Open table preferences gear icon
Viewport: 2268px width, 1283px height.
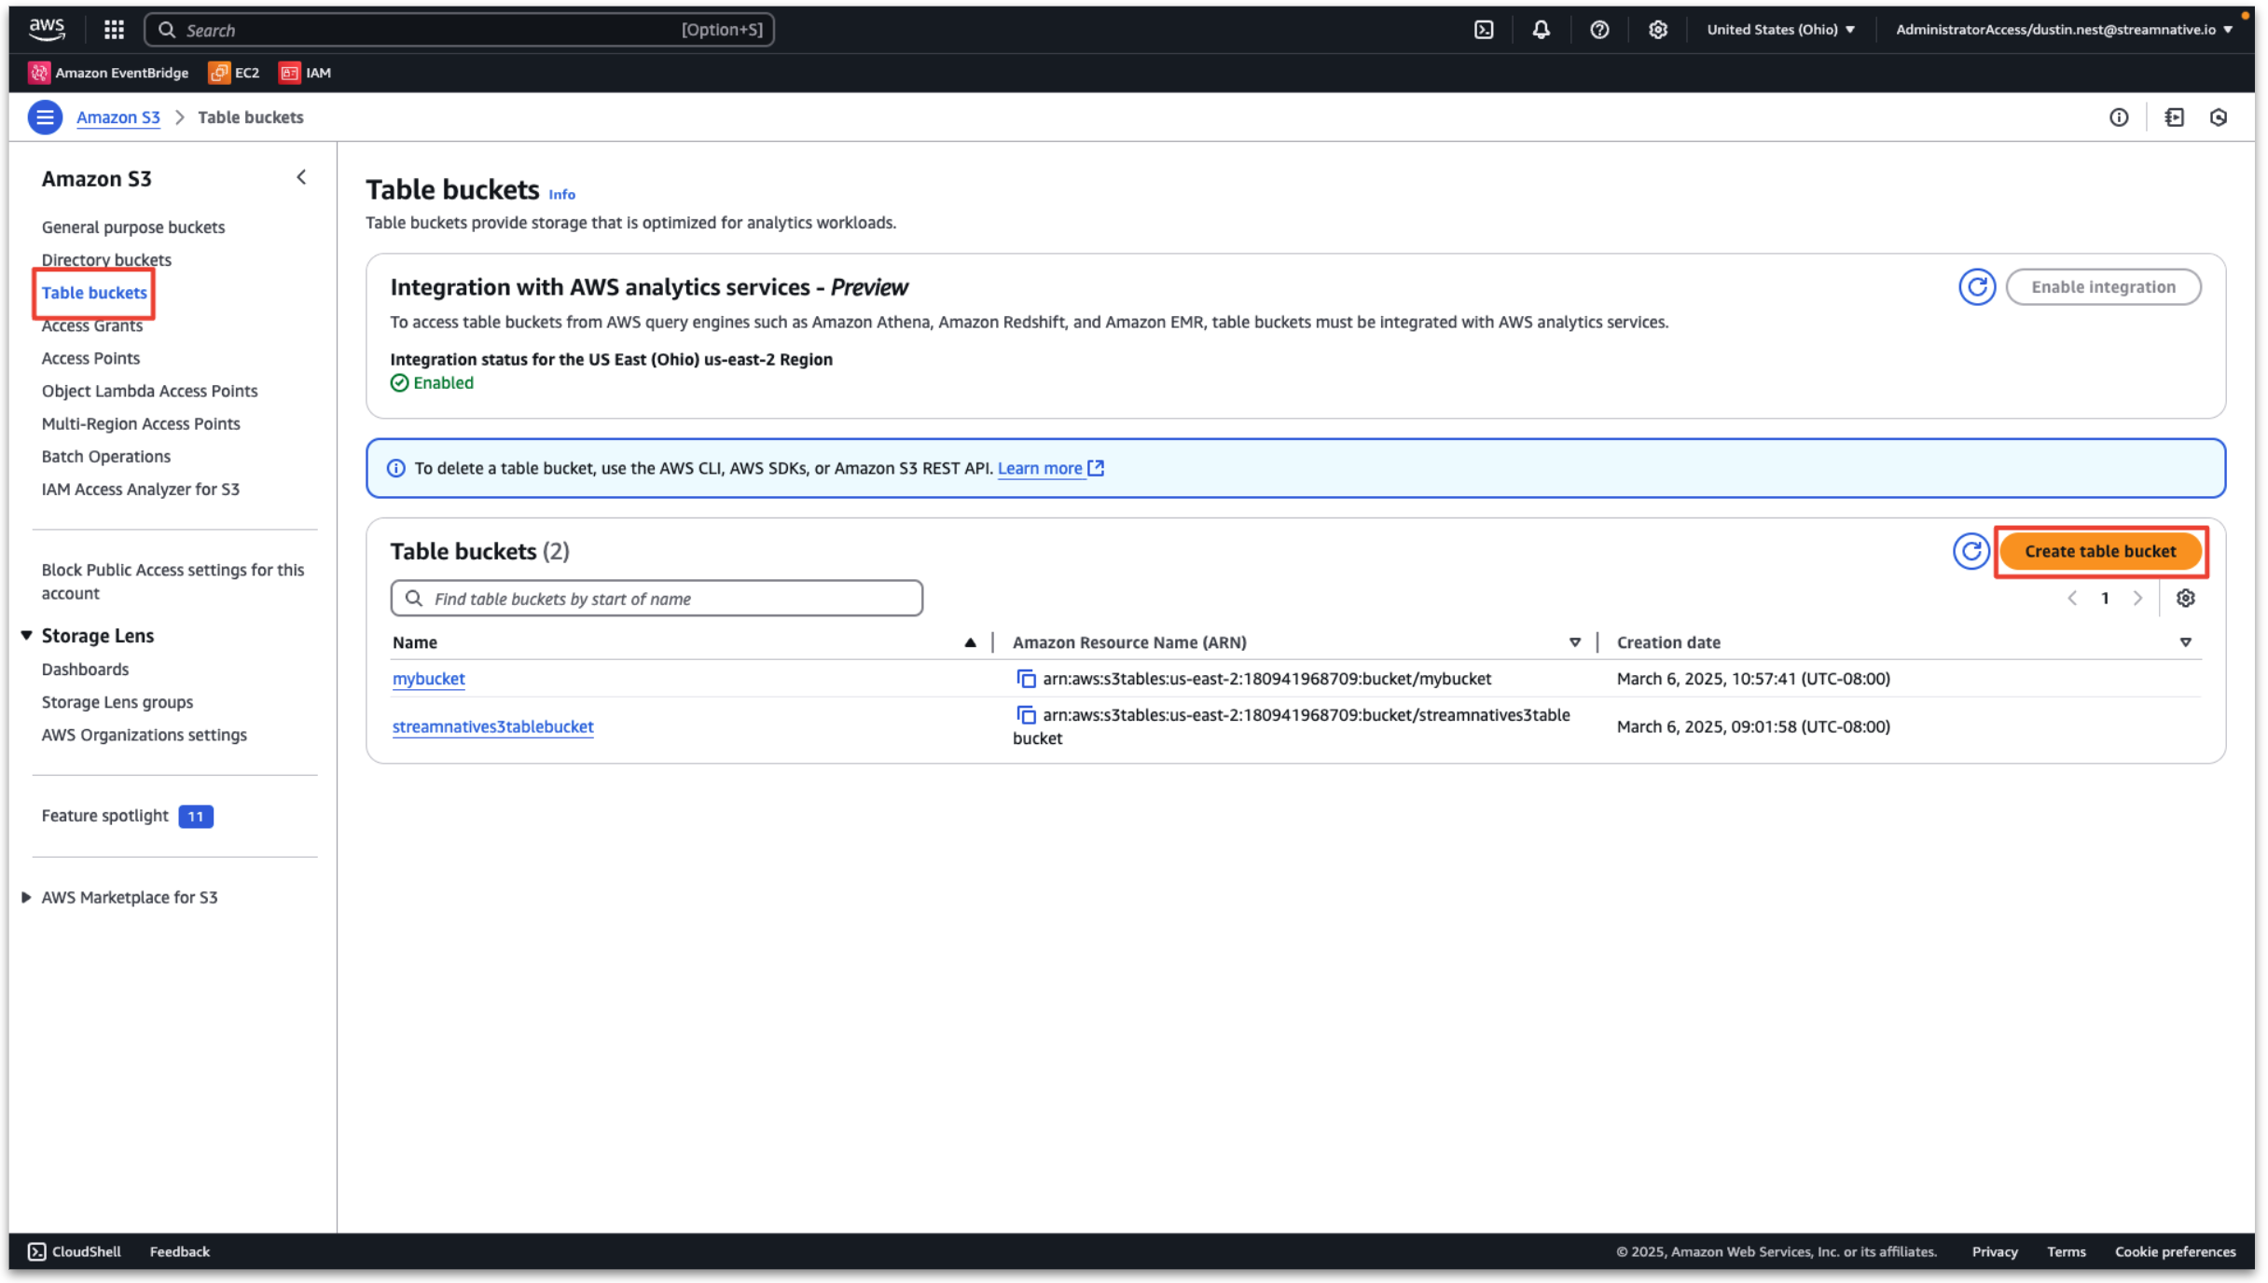point(2185,599)
